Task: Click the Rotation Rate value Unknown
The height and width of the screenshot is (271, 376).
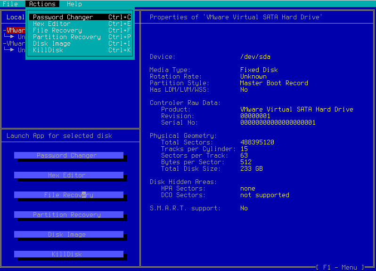Action: [x=253, y=76]
